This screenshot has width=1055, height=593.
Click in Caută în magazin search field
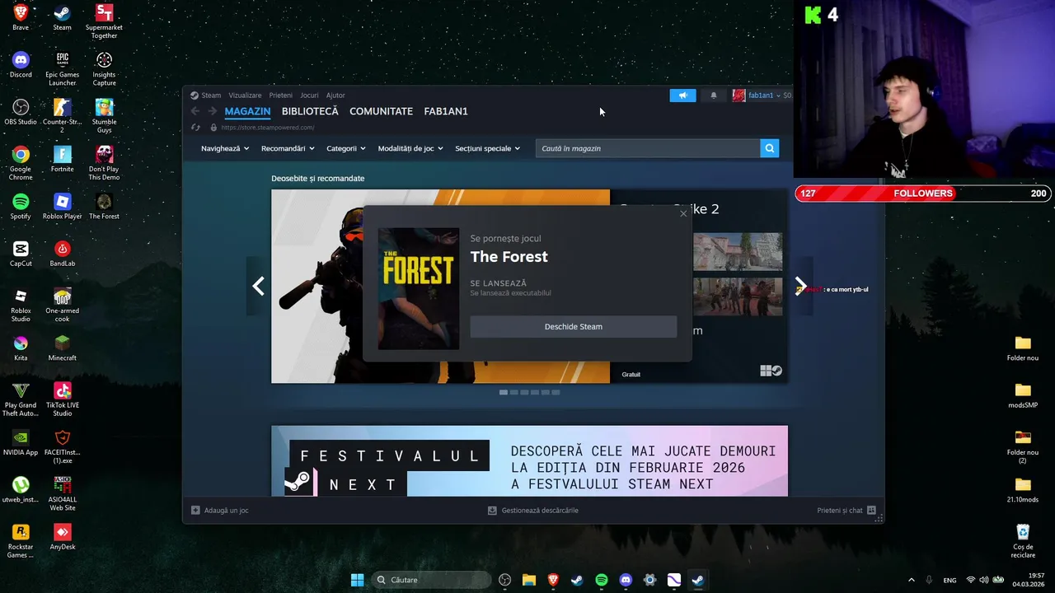click(648, 148)
